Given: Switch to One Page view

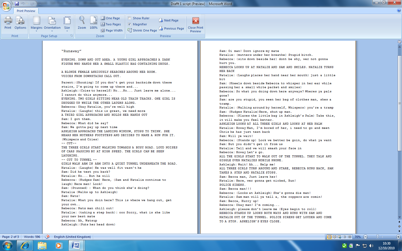Looking at the screenshot, I should 110,18.
